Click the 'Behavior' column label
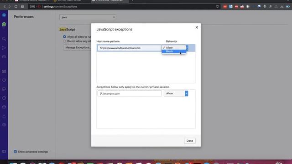 (x=172, y=41)
